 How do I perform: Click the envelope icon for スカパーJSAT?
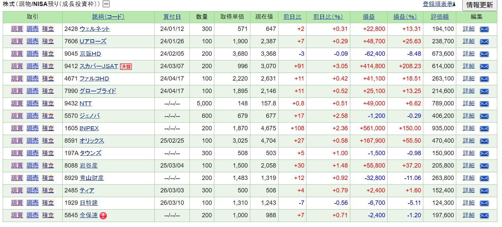click(x=484, y=66)
